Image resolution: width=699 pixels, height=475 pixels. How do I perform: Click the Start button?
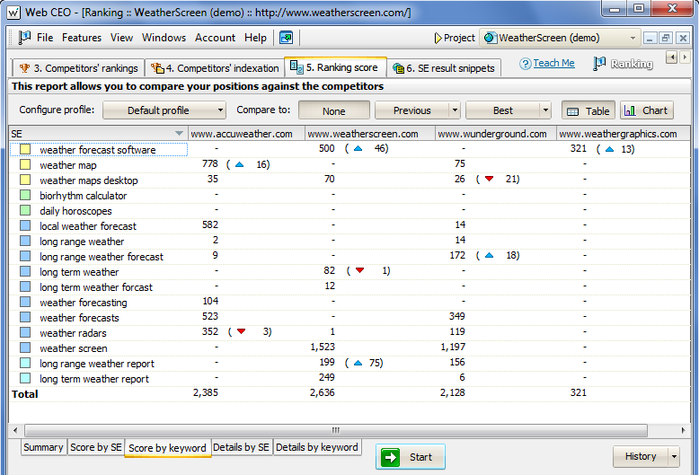(411, 457)
